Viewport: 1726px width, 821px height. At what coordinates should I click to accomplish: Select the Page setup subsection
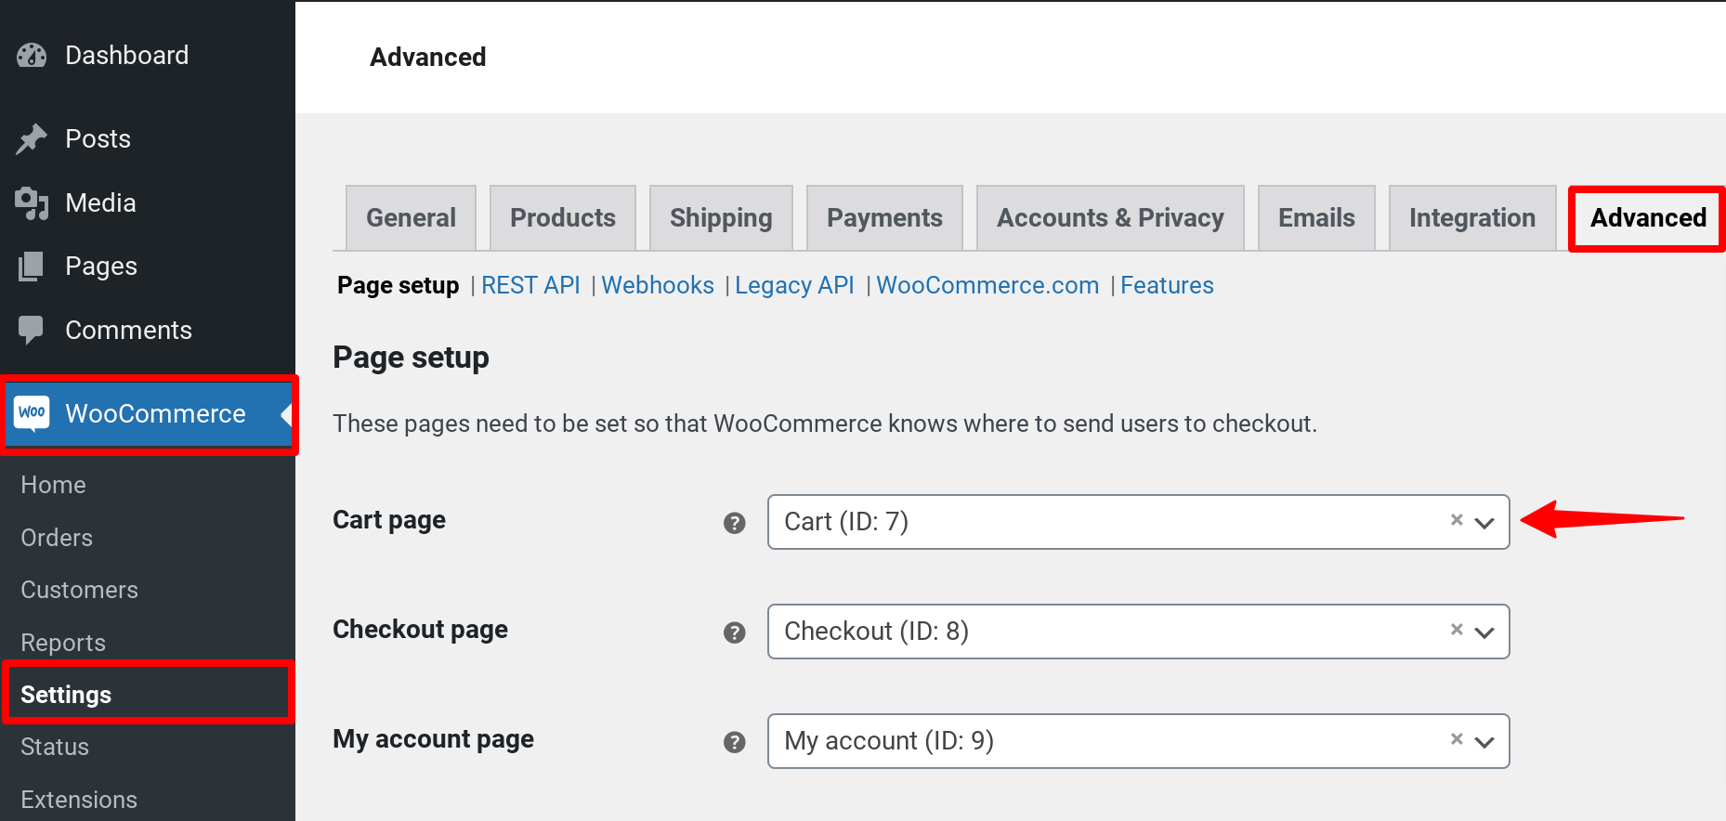tap(398, 285)
